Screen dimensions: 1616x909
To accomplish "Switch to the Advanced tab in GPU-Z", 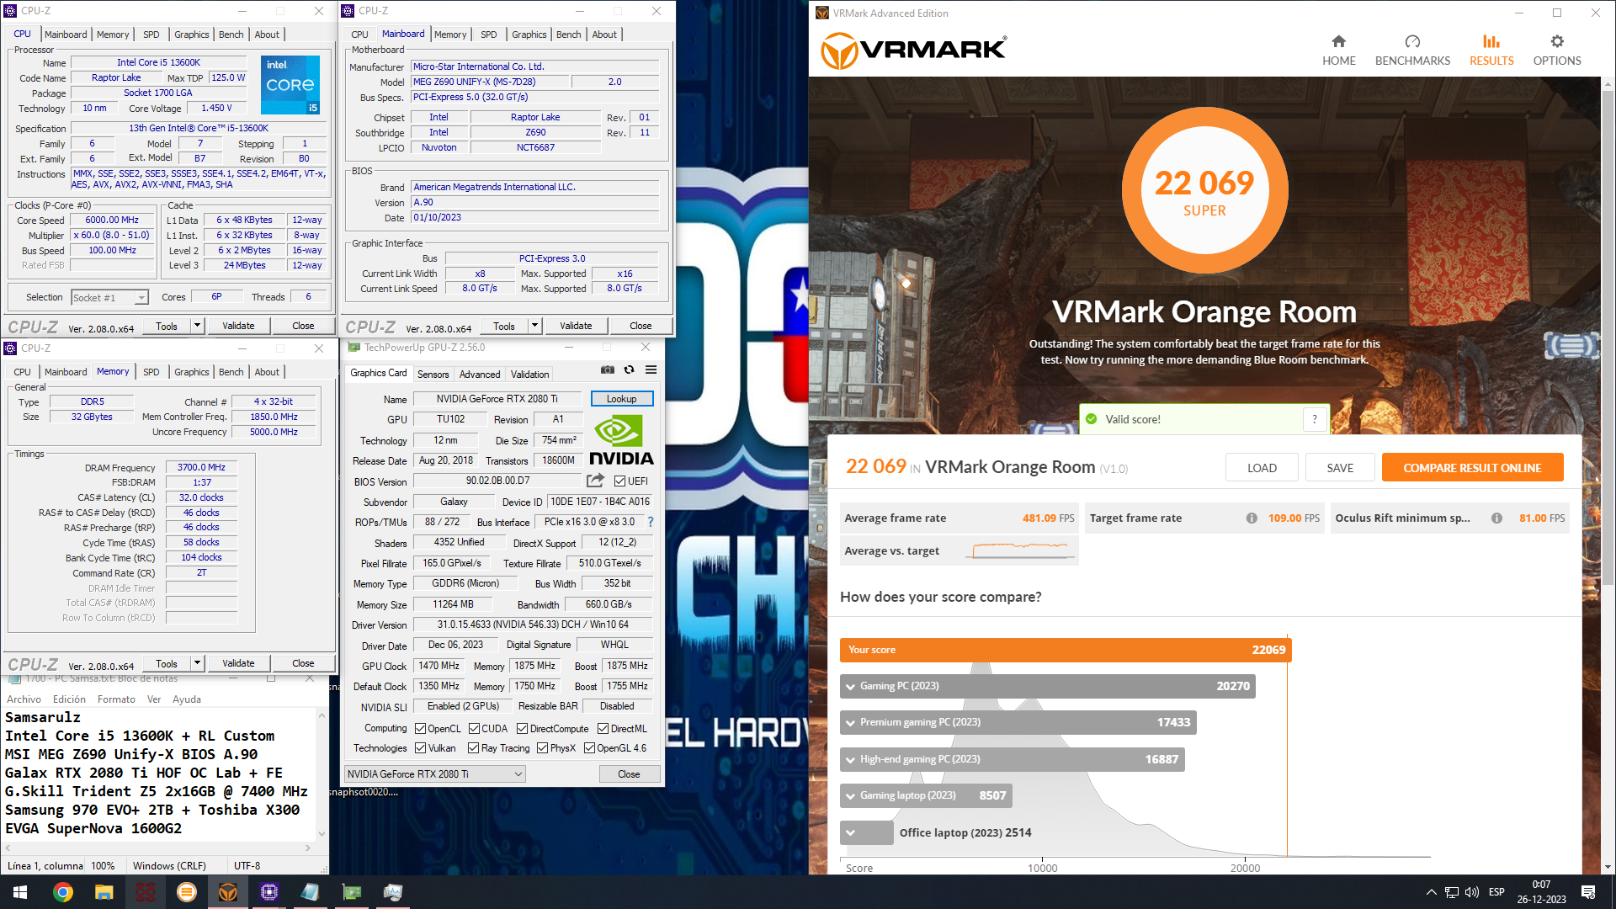I will click(x=480, y=375).
